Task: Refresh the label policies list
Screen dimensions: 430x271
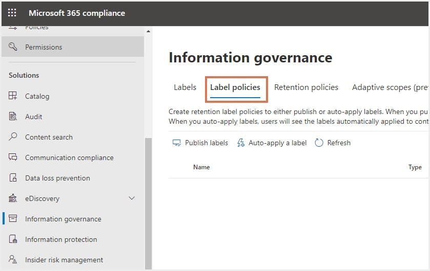Action: click(333, 143)
